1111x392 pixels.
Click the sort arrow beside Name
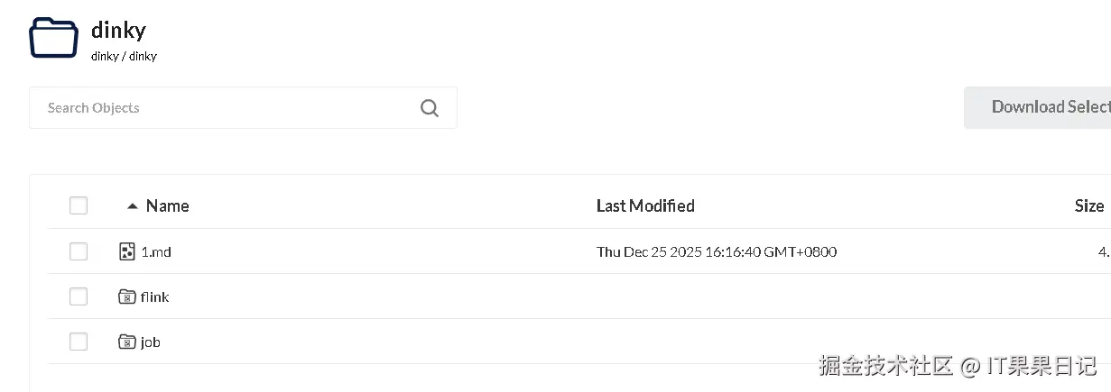click(x=133, y=206)
